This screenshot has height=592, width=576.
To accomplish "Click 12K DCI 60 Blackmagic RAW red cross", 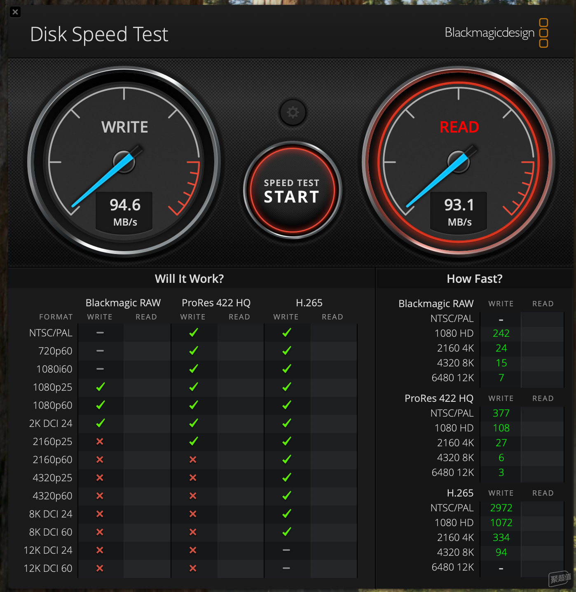I will tap(100, 568).
